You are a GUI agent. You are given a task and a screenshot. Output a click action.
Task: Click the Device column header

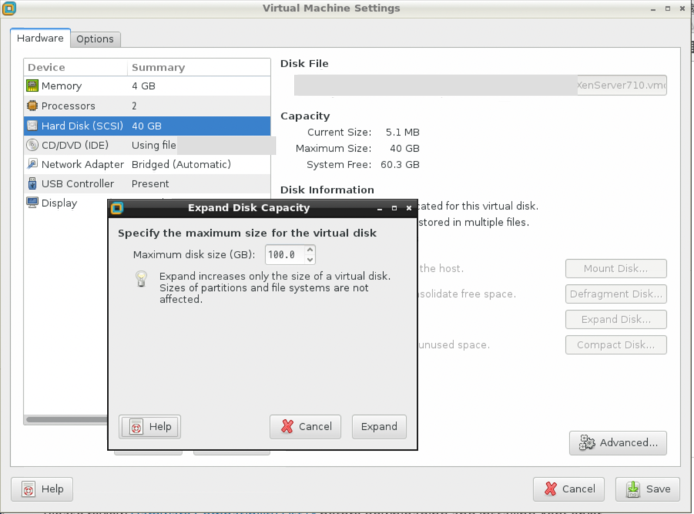76,67
